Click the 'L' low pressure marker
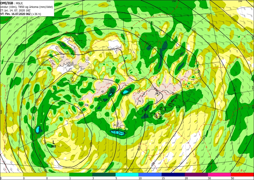 point(54,142)
